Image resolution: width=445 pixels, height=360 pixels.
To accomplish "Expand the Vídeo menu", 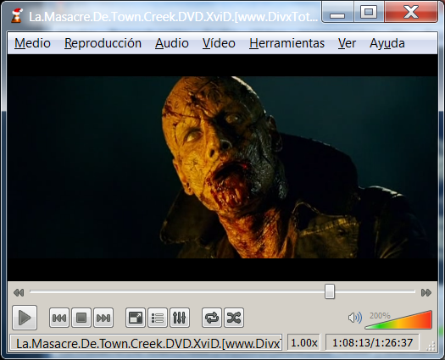I will tap(219, 43).
